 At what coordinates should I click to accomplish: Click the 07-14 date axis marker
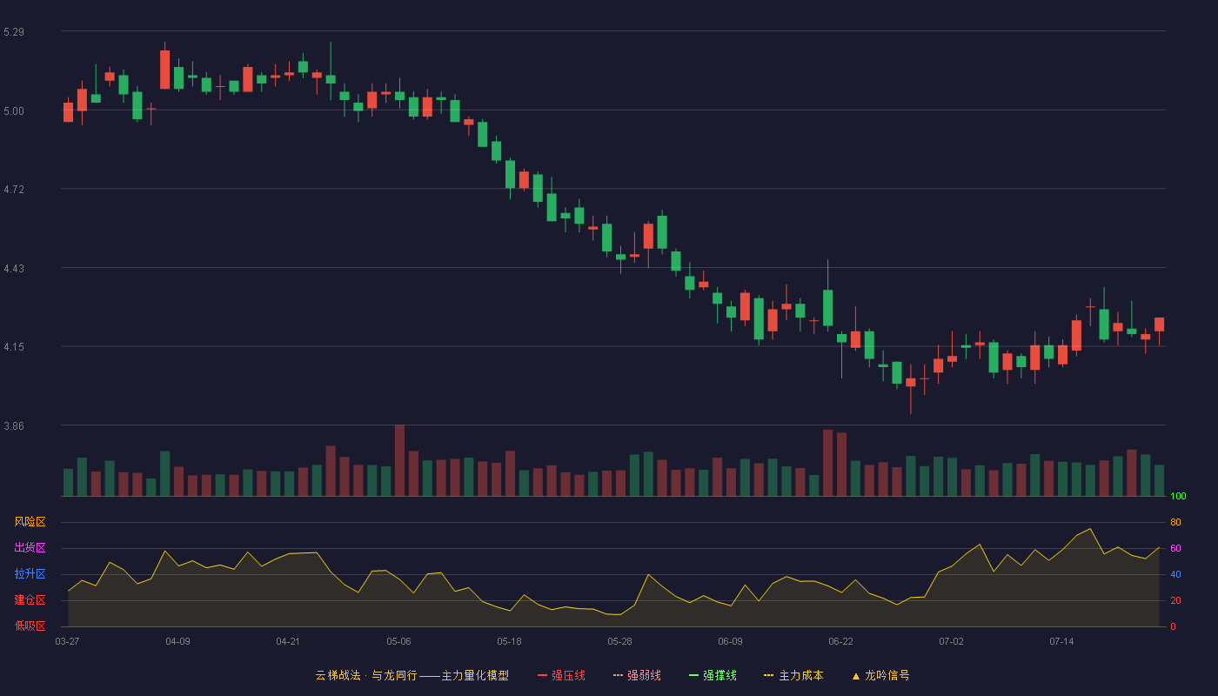tap(1062, 641)
